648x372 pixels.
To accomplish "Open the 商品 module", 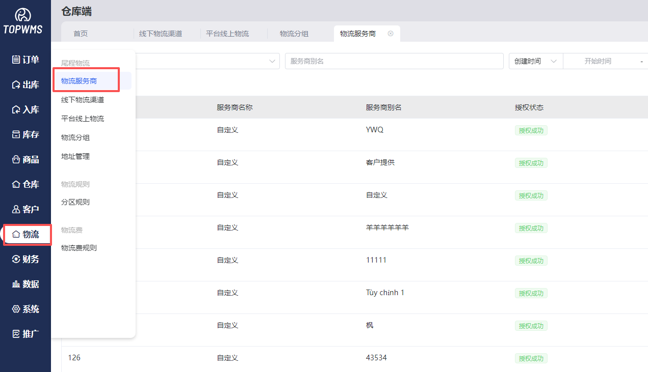I will 25,159.
